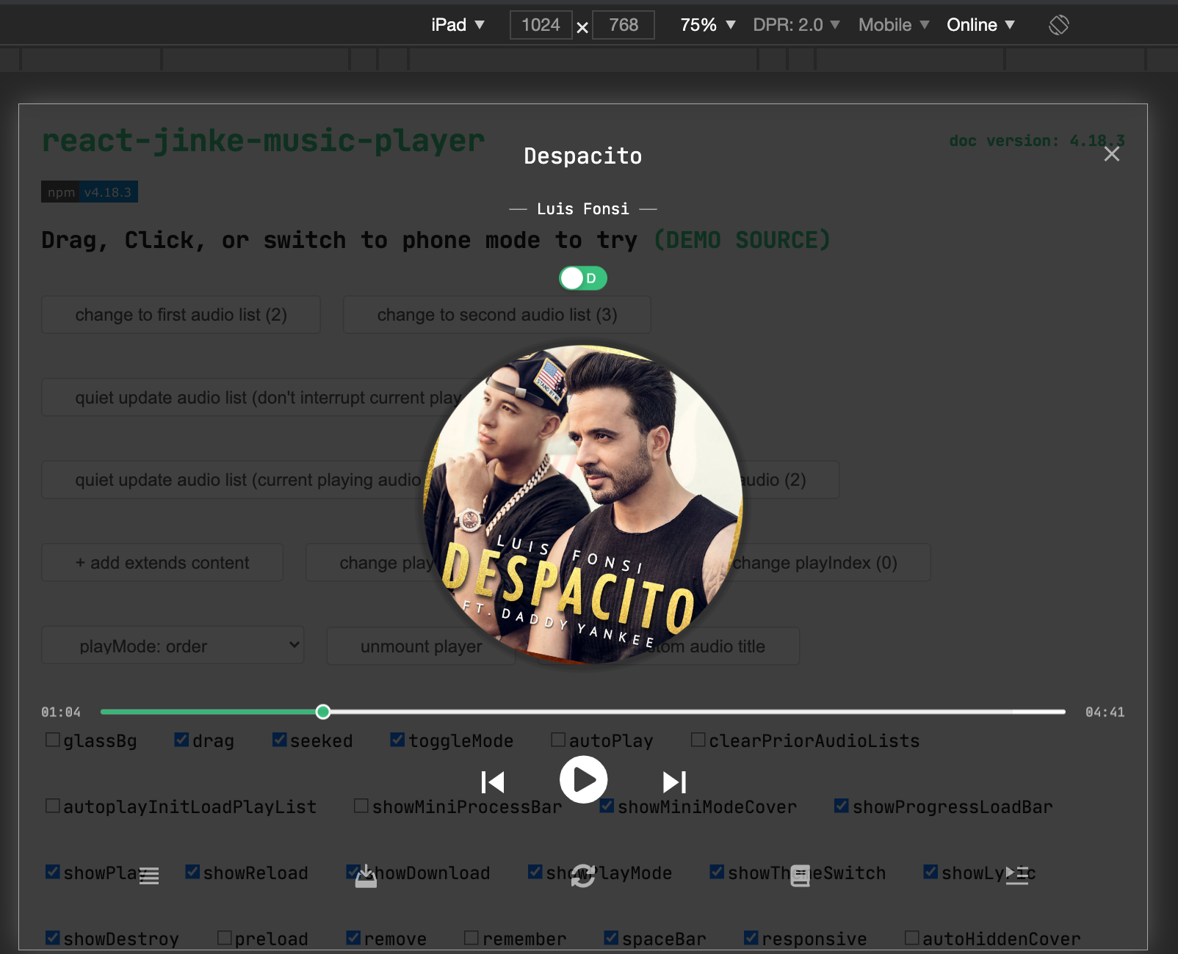Image resolution: width=1178 pixels, height=954 pixels.
Task: Uncheck the showLyric checkbox
Action: point(931,872)
